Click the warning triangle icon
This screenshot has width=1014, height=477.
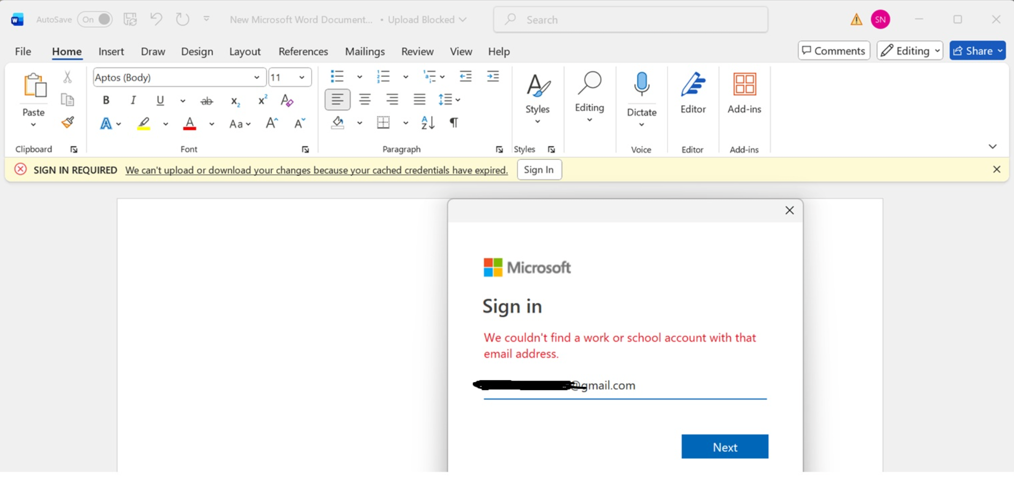pos(856,20)
